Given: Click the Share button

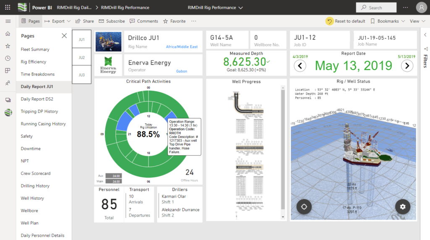Looking at the screenshot, I should [x=84, y=21].
